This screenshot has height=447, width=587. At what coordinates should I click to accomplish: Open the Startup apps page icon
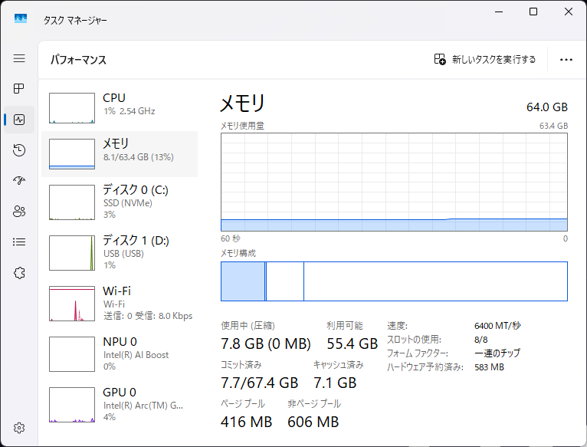click(19, 181)
